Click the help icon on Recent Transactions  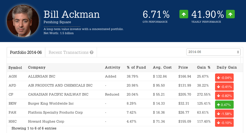pos(91,52)
